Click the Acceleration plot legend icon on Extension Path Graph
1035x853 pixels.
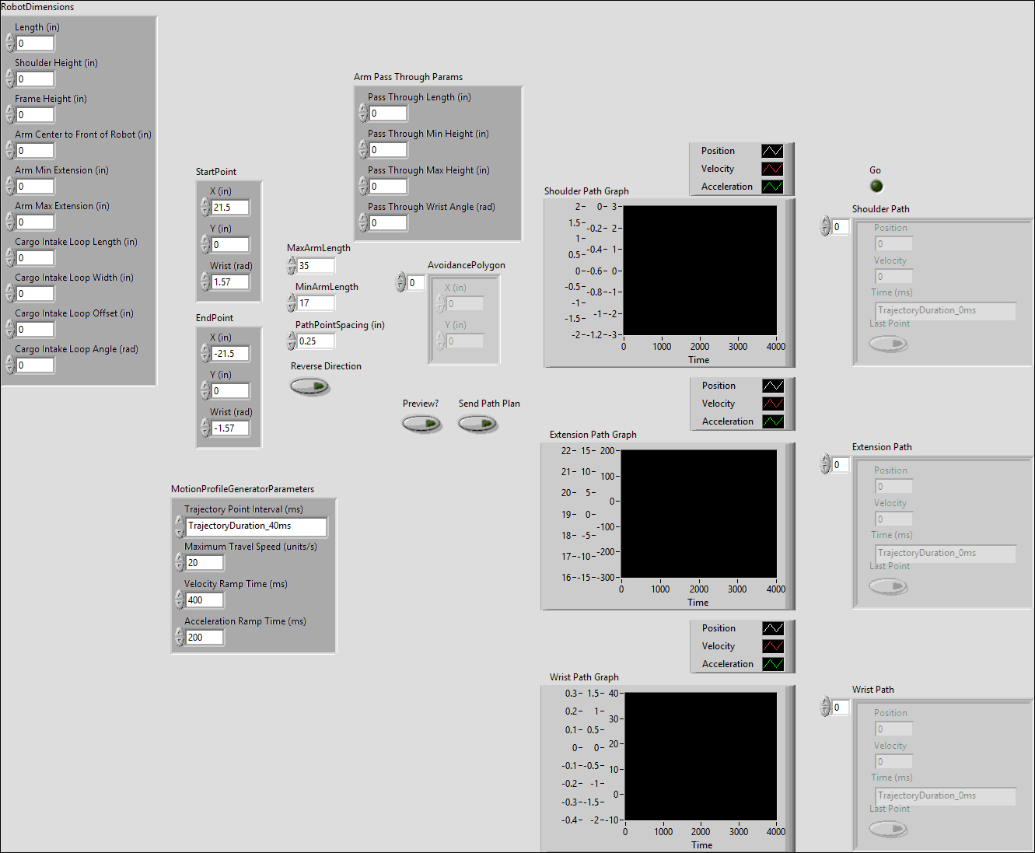pyautogui.click(x=773, y=421)
